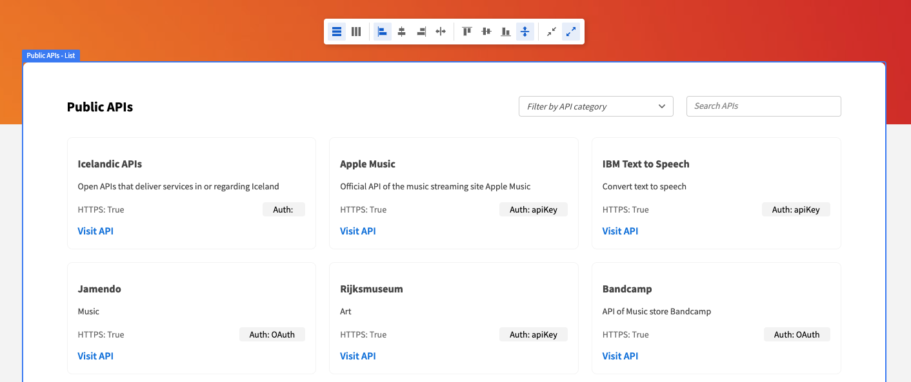The image size is (911, 382).
Task: Select the align top icon
Action: (466, 31)
